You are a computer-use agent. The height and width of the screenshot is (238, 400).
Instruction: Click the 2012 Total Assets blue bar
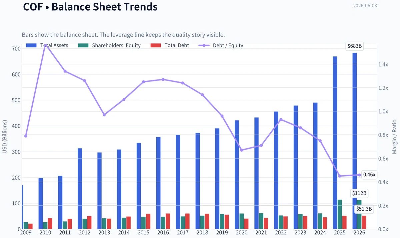pos(80,189)
